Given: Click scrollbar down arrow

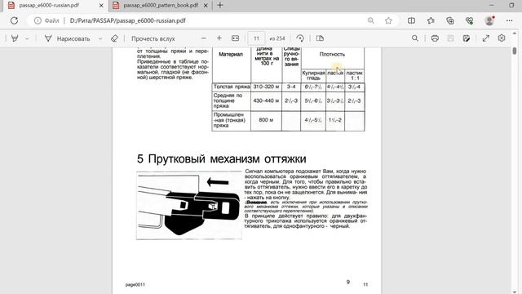Looking at the screenshot, I should pyautogui.click(x=515, y=292).
